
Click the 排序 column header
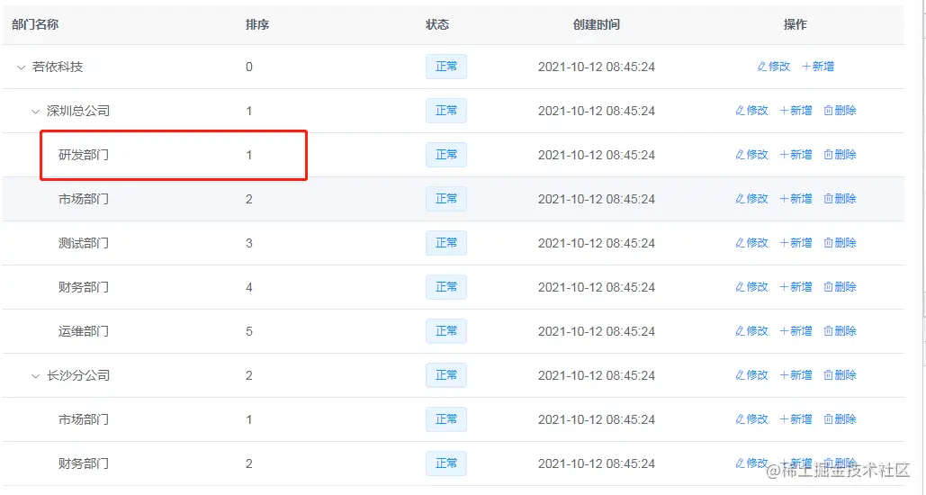click(x=257, y=25)
